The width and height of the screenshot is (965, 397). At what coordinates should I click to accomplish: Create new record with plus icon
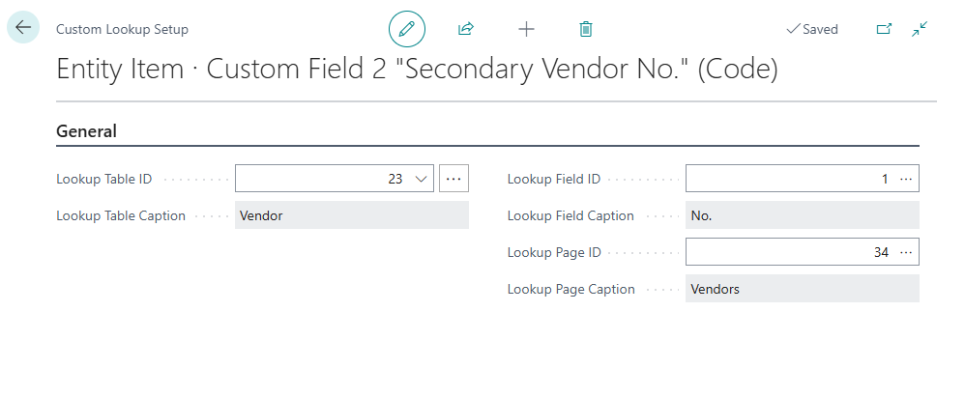526,29
